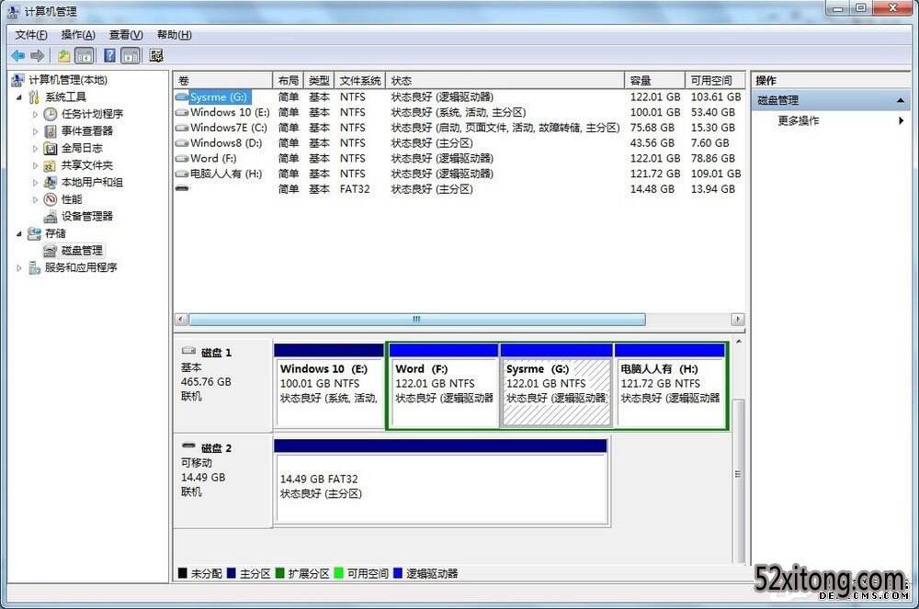
Task: Select the Windows 10 (E:) partition block
Action: pos(329,387)
